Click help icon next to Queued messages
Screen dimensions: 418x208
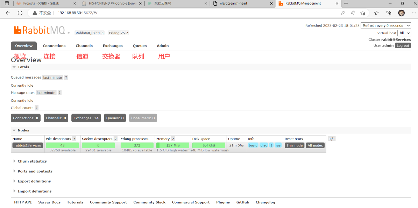66,78
